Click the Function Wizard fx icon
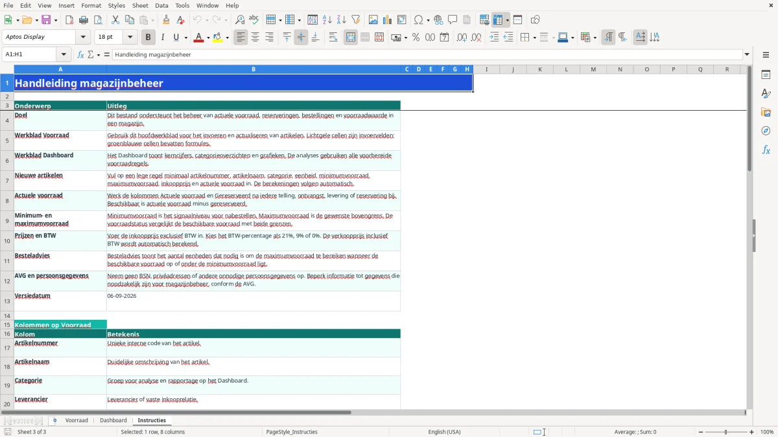The height and width of the screenshot is (437, 778). point(81,55)
